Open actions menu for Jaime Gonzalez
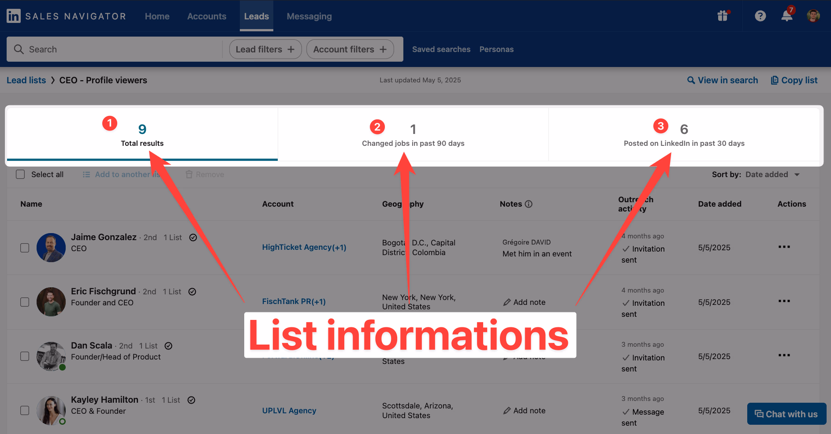Image resolution: width=831 pixels, height=434 pixels. tap(784, 247)
